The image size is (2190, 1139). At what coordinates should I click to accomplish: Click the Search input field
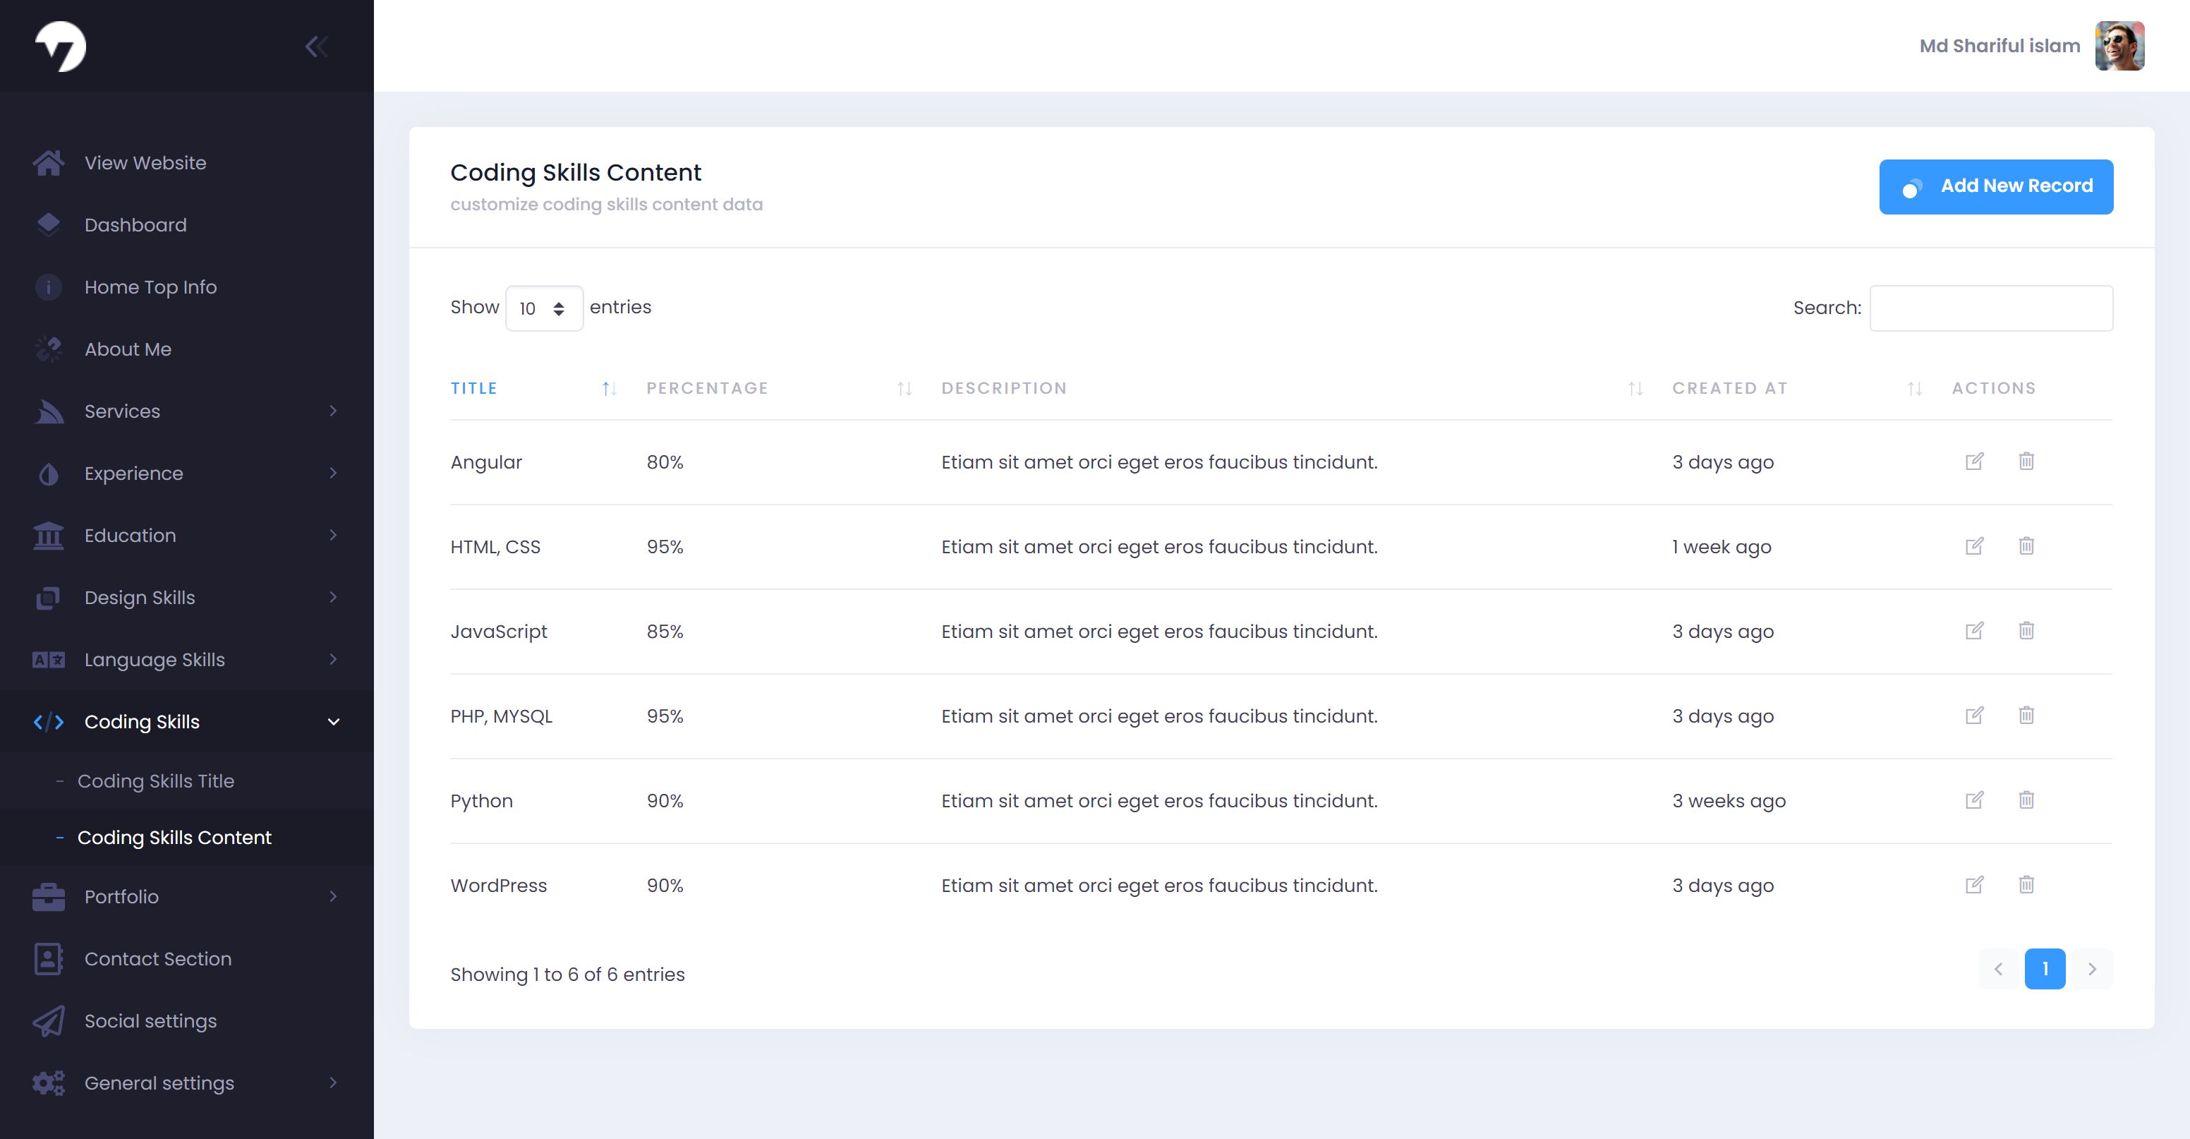[1990, 309]
